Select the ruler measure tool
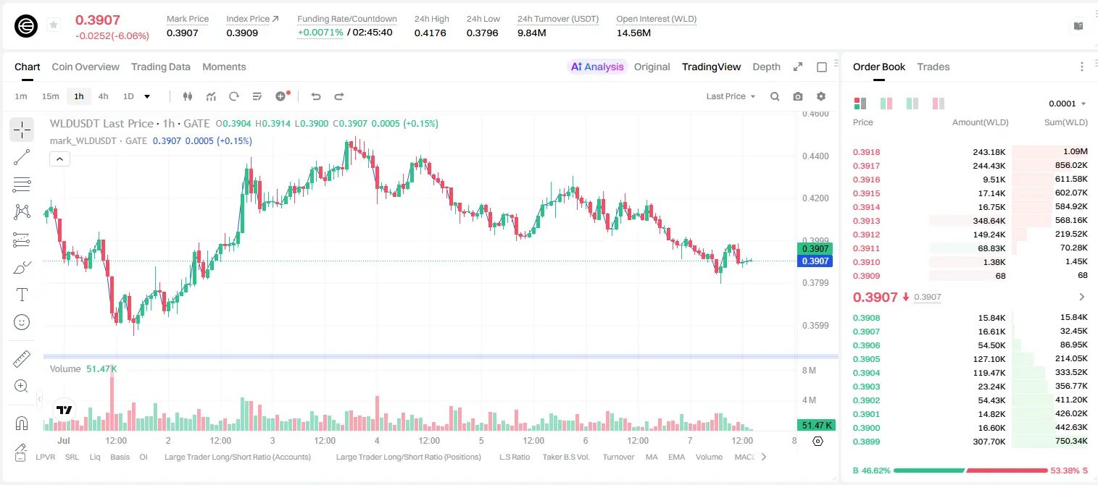This screenshot has width=1098, height=485. 22,359
